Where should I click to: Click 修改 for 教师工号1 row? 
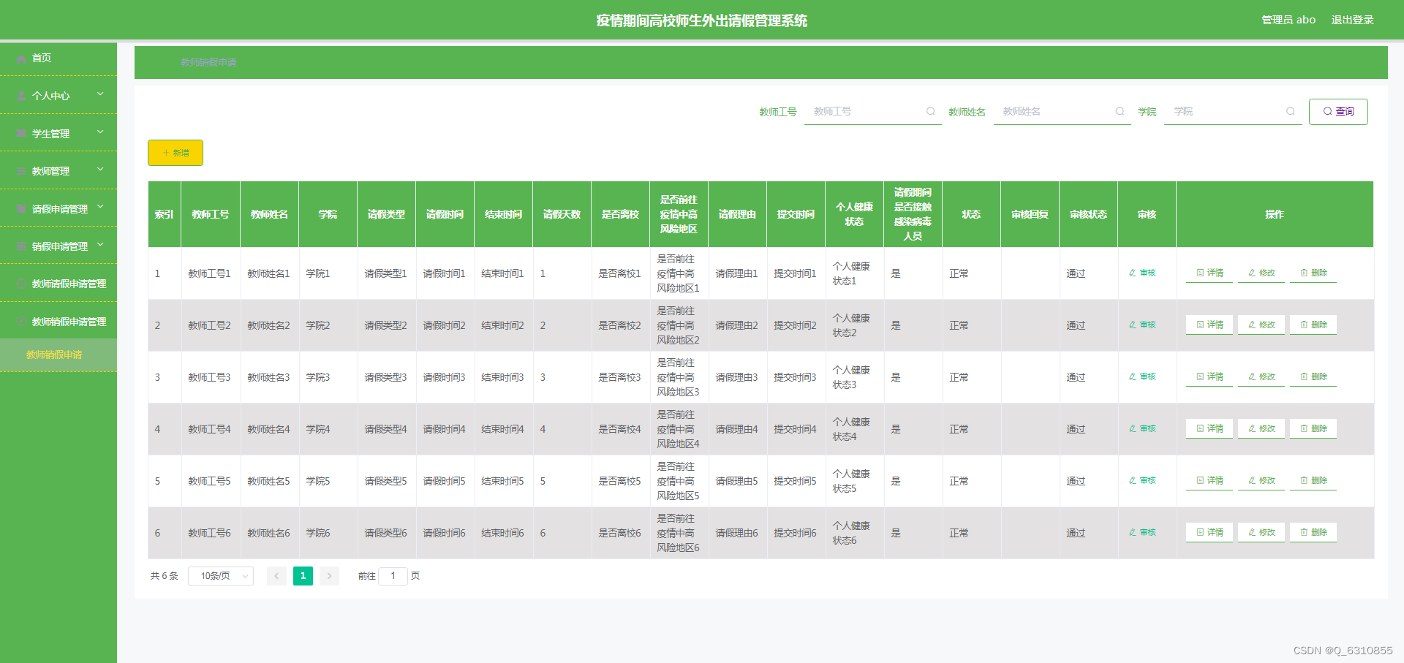click(x=1261, y=273)
